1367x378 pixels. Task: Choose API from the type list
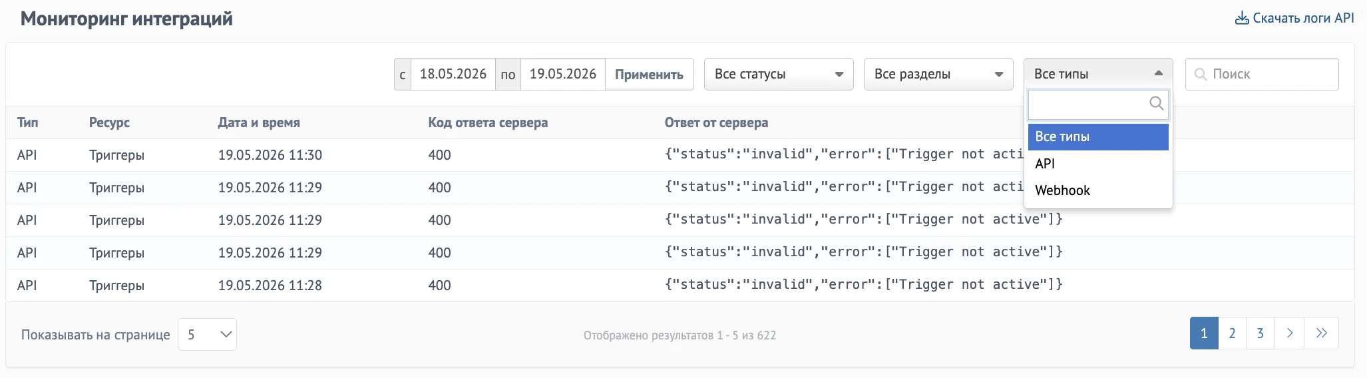pos(1098,164)
